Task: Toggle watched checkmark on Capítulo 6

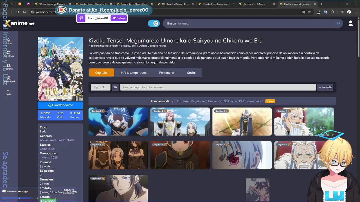Action: point(166,145)
